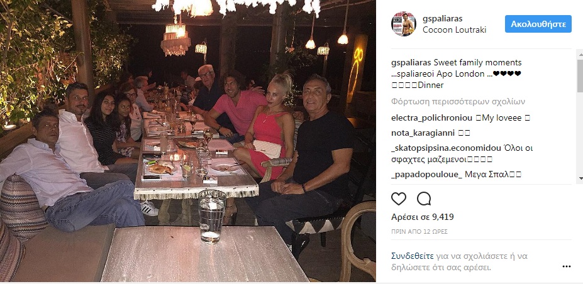Image resolution: width=583 pixels, height=284 pixels.
Task: View the Αρέσει σε 9,419 likes count
Action: click(423, 217)
